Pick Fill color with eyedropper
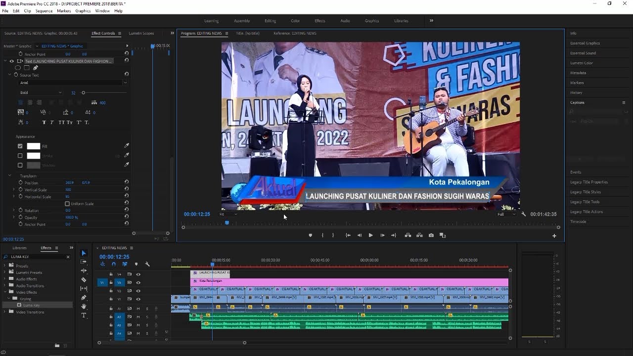The width and height of the screenshot is (633, 356). click(127, 146)
